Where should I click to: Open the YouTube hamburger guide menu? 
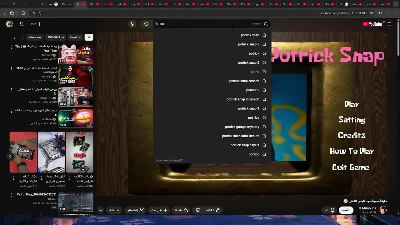point(389,24)
